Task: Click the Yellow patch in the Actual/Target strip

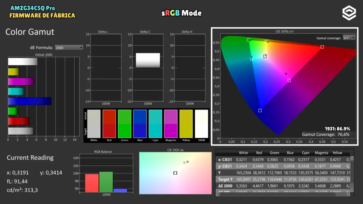Action: (x=186, y=124)
